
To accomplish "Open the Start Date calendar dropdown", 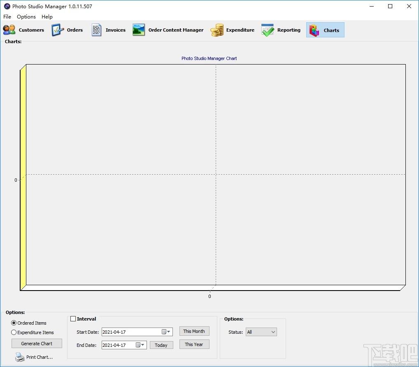I will 166,332.
